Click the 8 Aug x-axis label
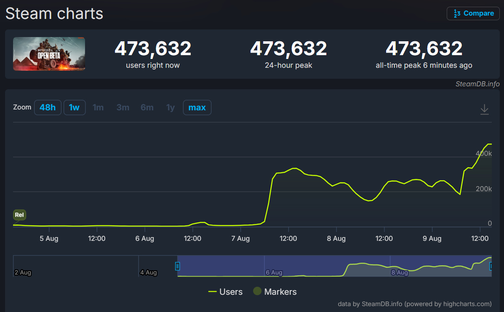Image resolution: width=504 pixels, height=312 pixels. (336, 238)
